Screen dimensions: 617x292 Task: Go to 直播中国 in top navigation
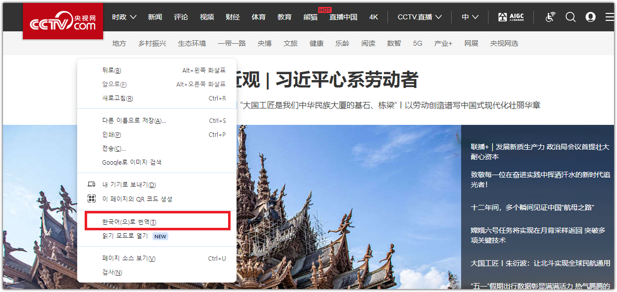343,17
